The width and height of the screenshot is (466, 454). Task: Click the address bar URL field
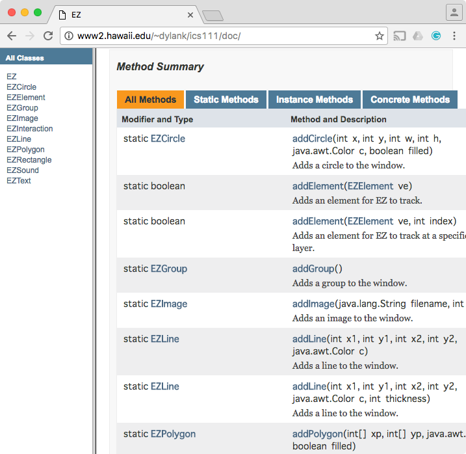click(221, 36)
